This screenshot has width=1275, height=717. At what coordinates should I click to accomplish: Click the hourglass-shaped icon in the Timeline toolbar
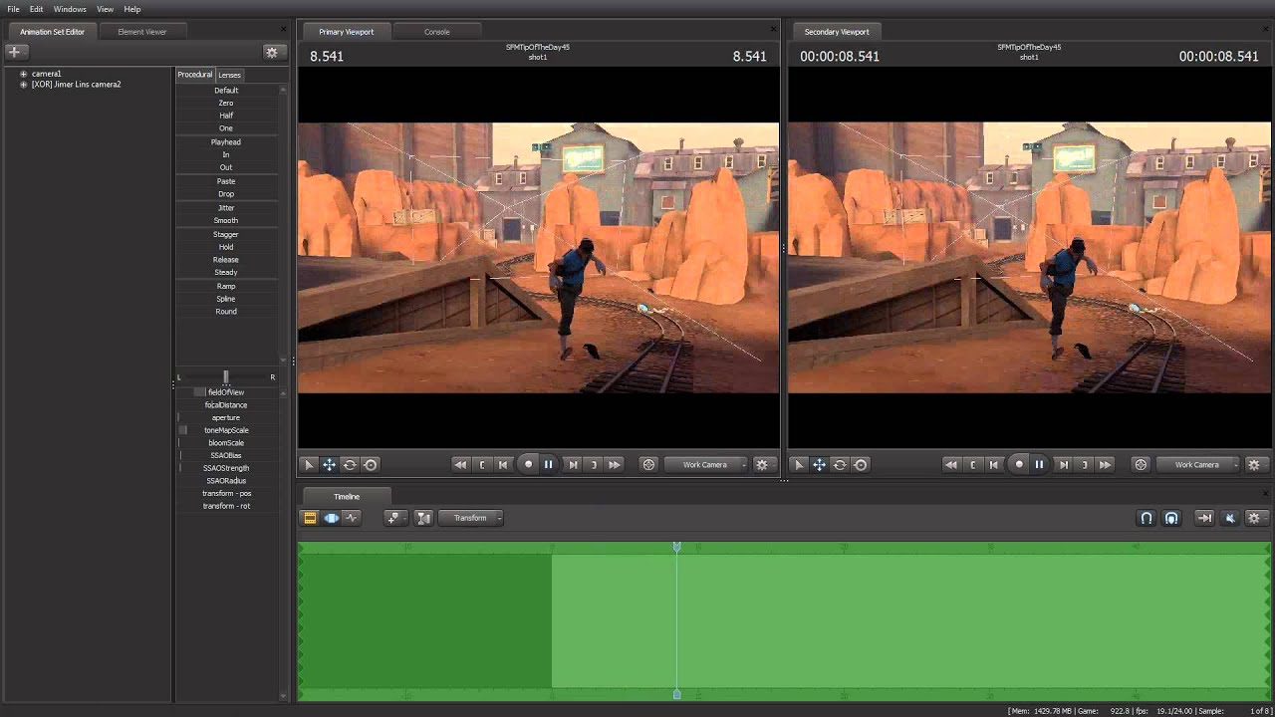point(423,518)
